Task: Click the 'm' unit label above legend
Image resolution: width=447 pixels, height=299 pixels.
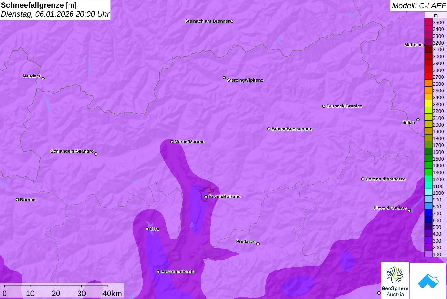Action: (436, 15)
